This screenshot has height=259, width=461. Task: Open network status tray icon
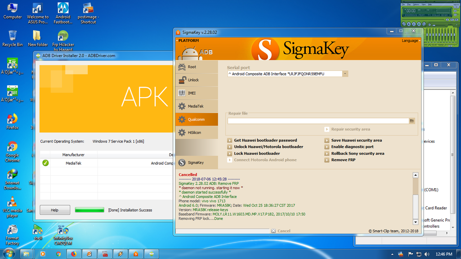pyautogui.click(x=418, y=254)
